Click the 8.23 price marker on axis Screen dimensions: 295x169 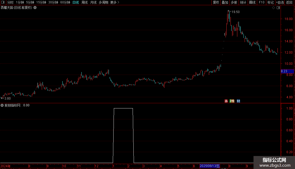click(x=287, y=71)
